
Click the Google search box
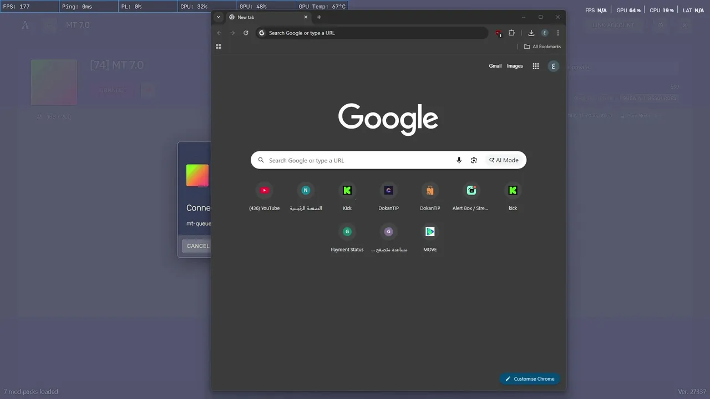pos(388,160)
